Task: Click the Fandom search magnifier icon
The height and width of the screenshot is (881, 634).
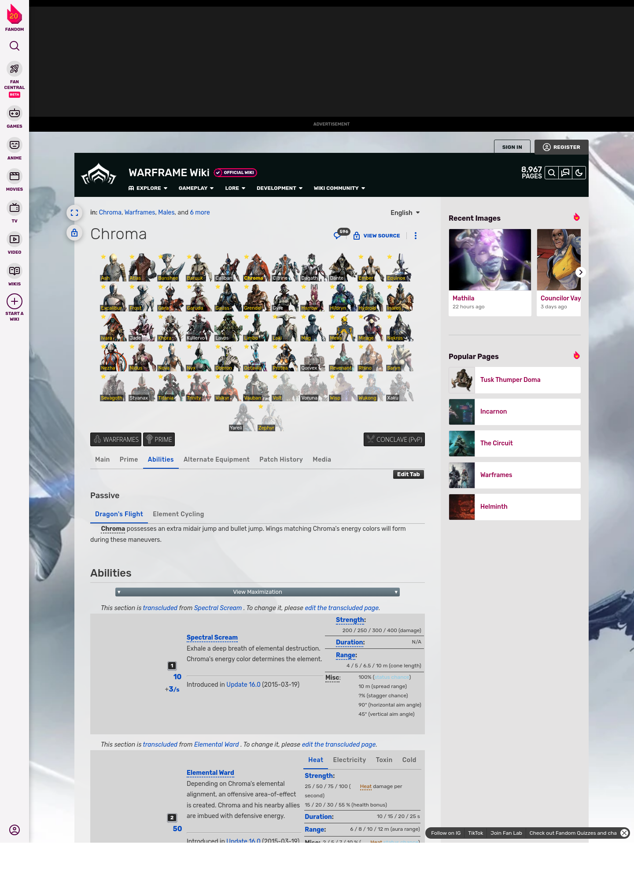Action: click(x=15, y=46)
